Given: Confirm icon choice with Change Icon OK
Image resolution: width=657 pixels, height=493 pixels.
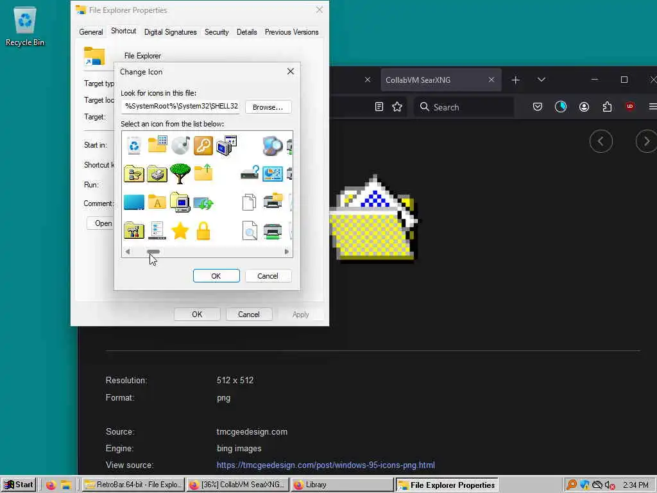Looking at the screenshot, I should 216,276.
